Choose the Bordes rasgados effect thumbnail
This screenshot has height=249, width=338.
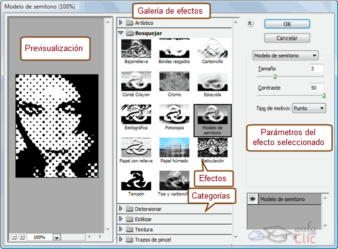pos(174,49)
